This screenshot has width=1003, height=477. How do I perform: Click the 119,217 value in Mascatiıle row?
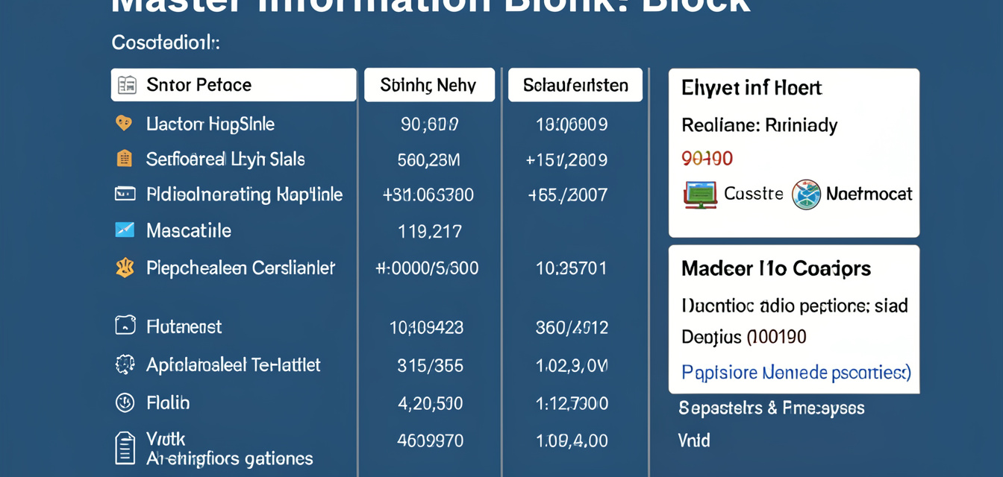(430, 232)
